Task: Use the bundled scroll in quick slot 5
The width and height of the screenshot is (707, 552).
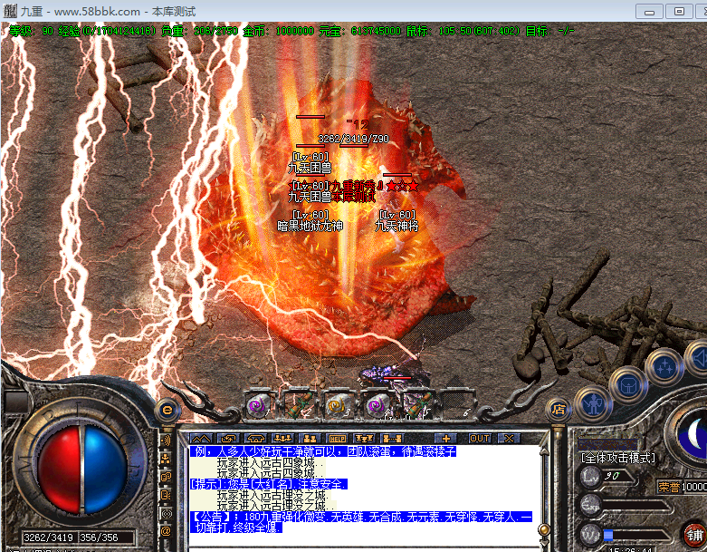Action: tap(417, 404)
